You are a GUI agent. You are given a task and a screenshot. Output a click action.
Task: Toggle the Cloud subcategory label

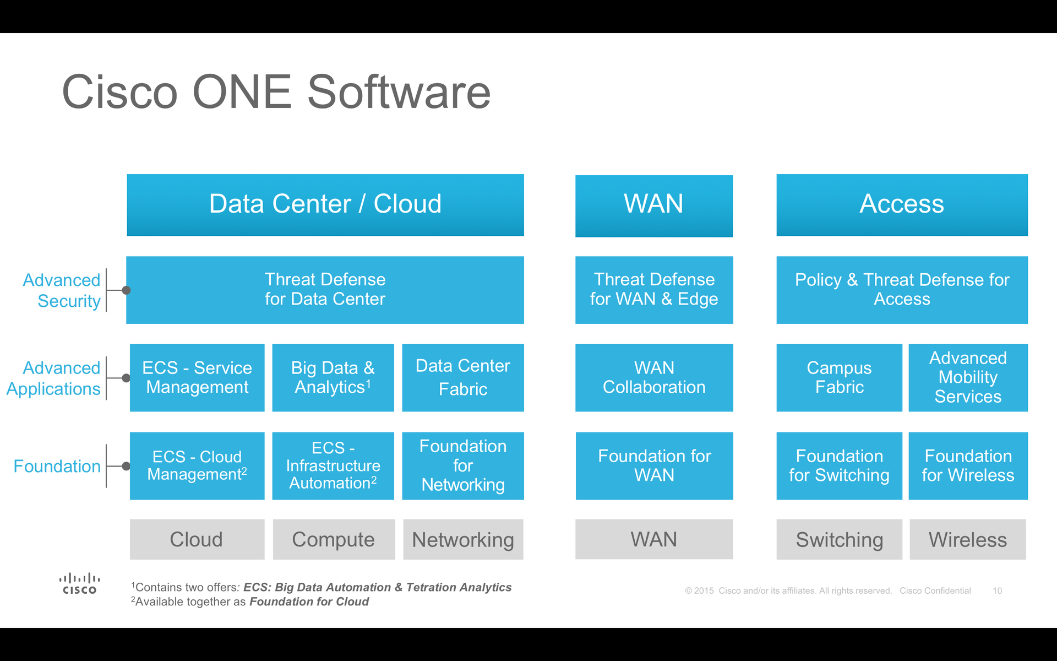(x=197, y=541)
